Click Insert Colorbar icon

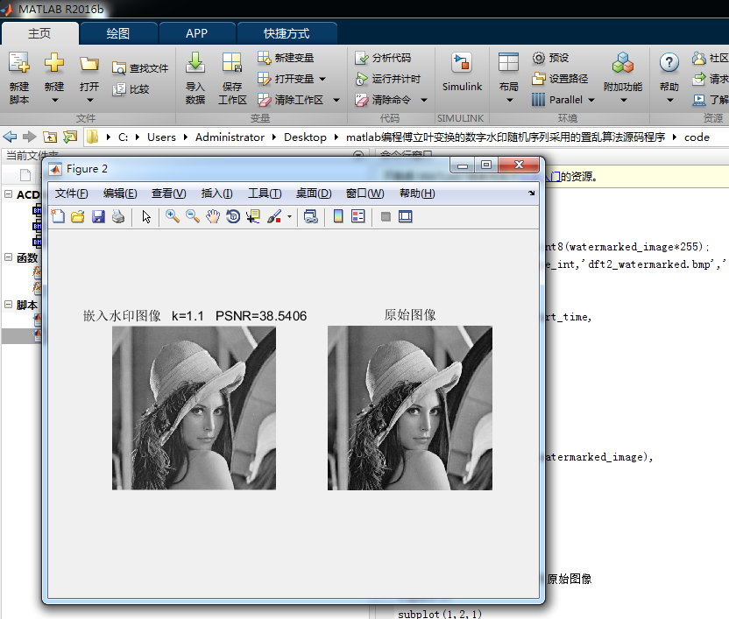point(338,216)
